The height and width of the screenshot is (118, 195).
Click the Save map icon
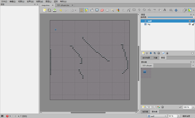pyautogui.click(x=55, y=10)
